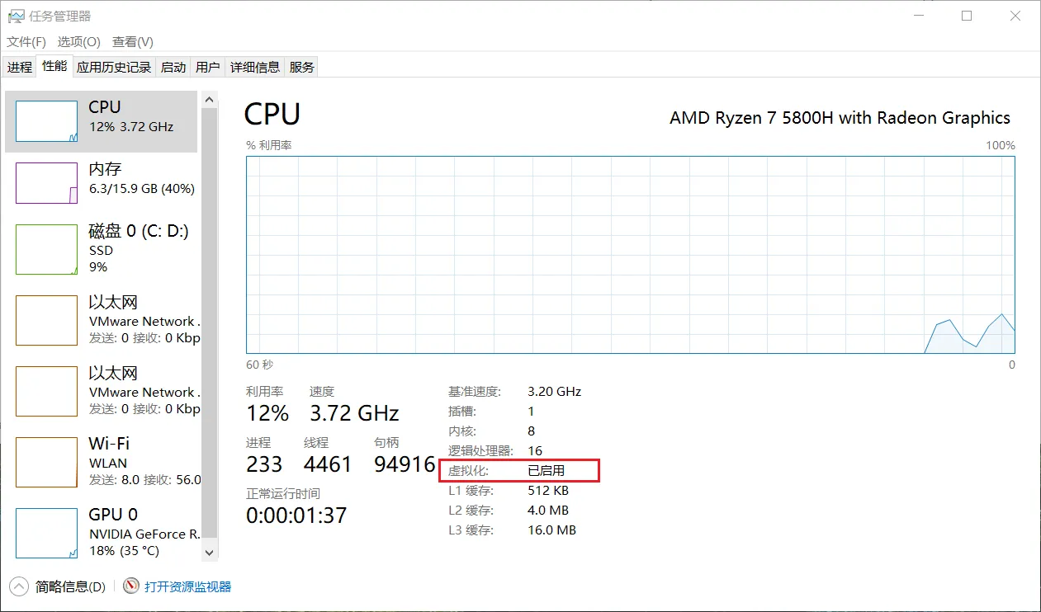Open the GPU 0 graph thumbnail
This screenshot has height=612, width=1041.
click(x=46, y=533)
